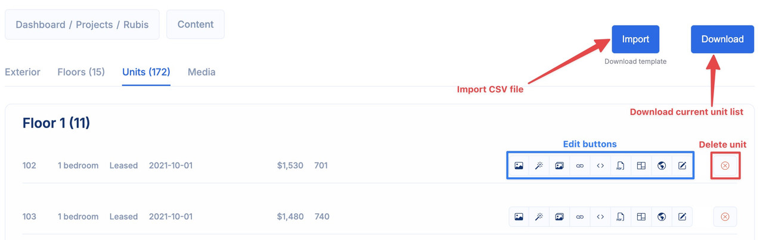The image size is (763, 240).
Task: Delete unit 102 with the red X
Action: (x=725, y=166)
